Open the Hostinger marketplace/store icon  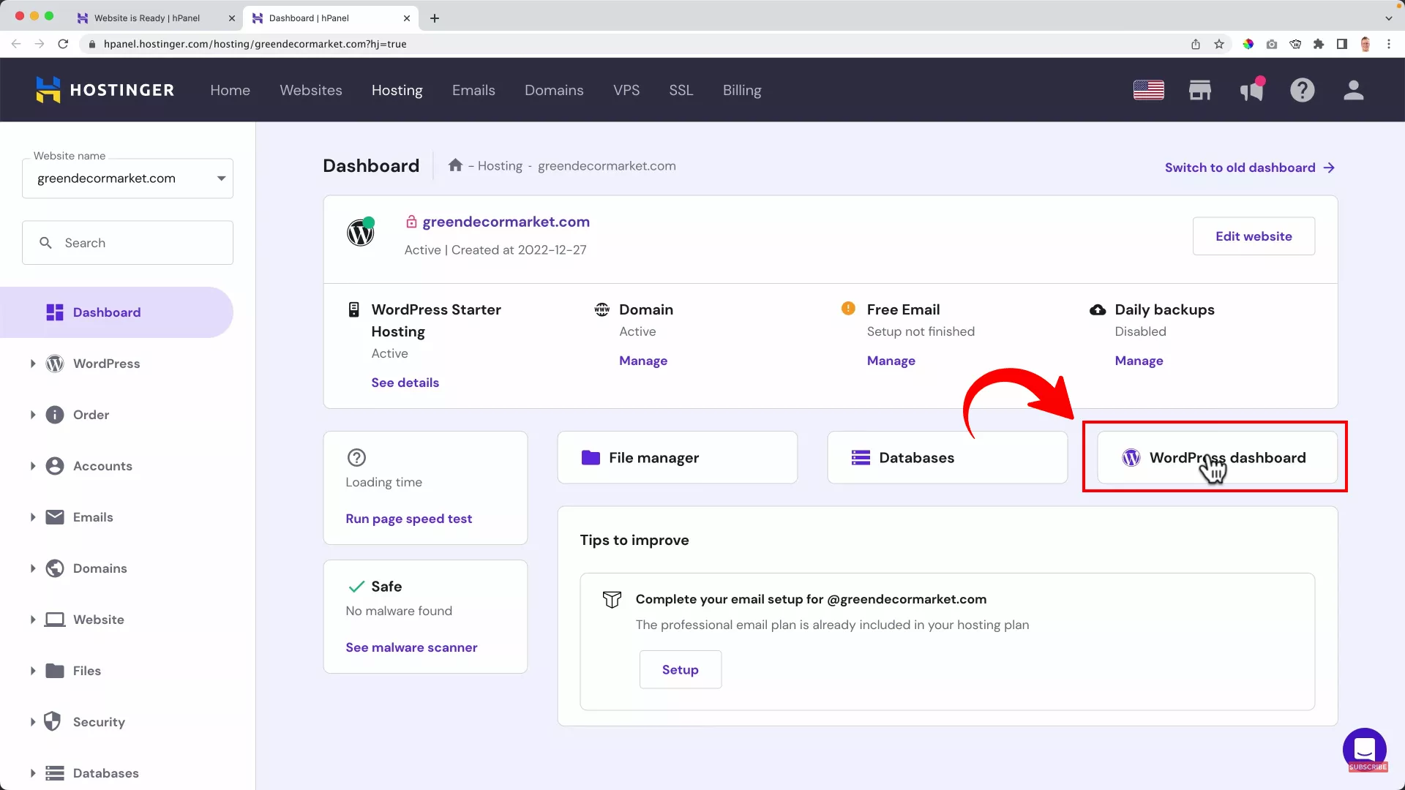click(1199, 89)
